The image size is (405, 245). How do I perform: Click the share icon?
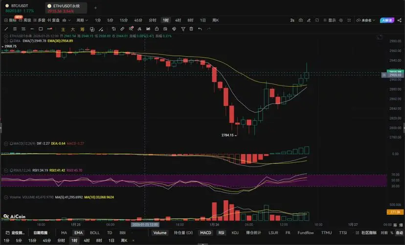(400, 20)
